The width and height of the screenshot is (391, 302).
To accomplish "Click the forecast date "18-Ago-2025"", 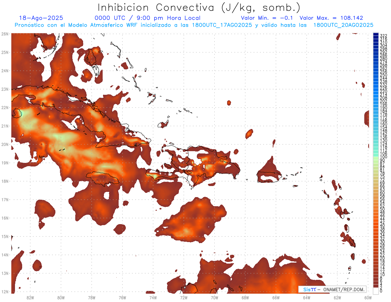I will (x=41, y=18).
